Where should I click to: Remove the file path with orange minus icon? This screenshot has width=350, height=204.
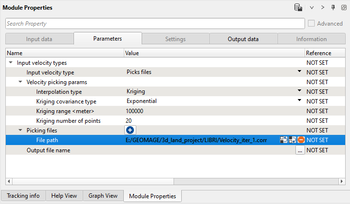(x=301, y=140)
